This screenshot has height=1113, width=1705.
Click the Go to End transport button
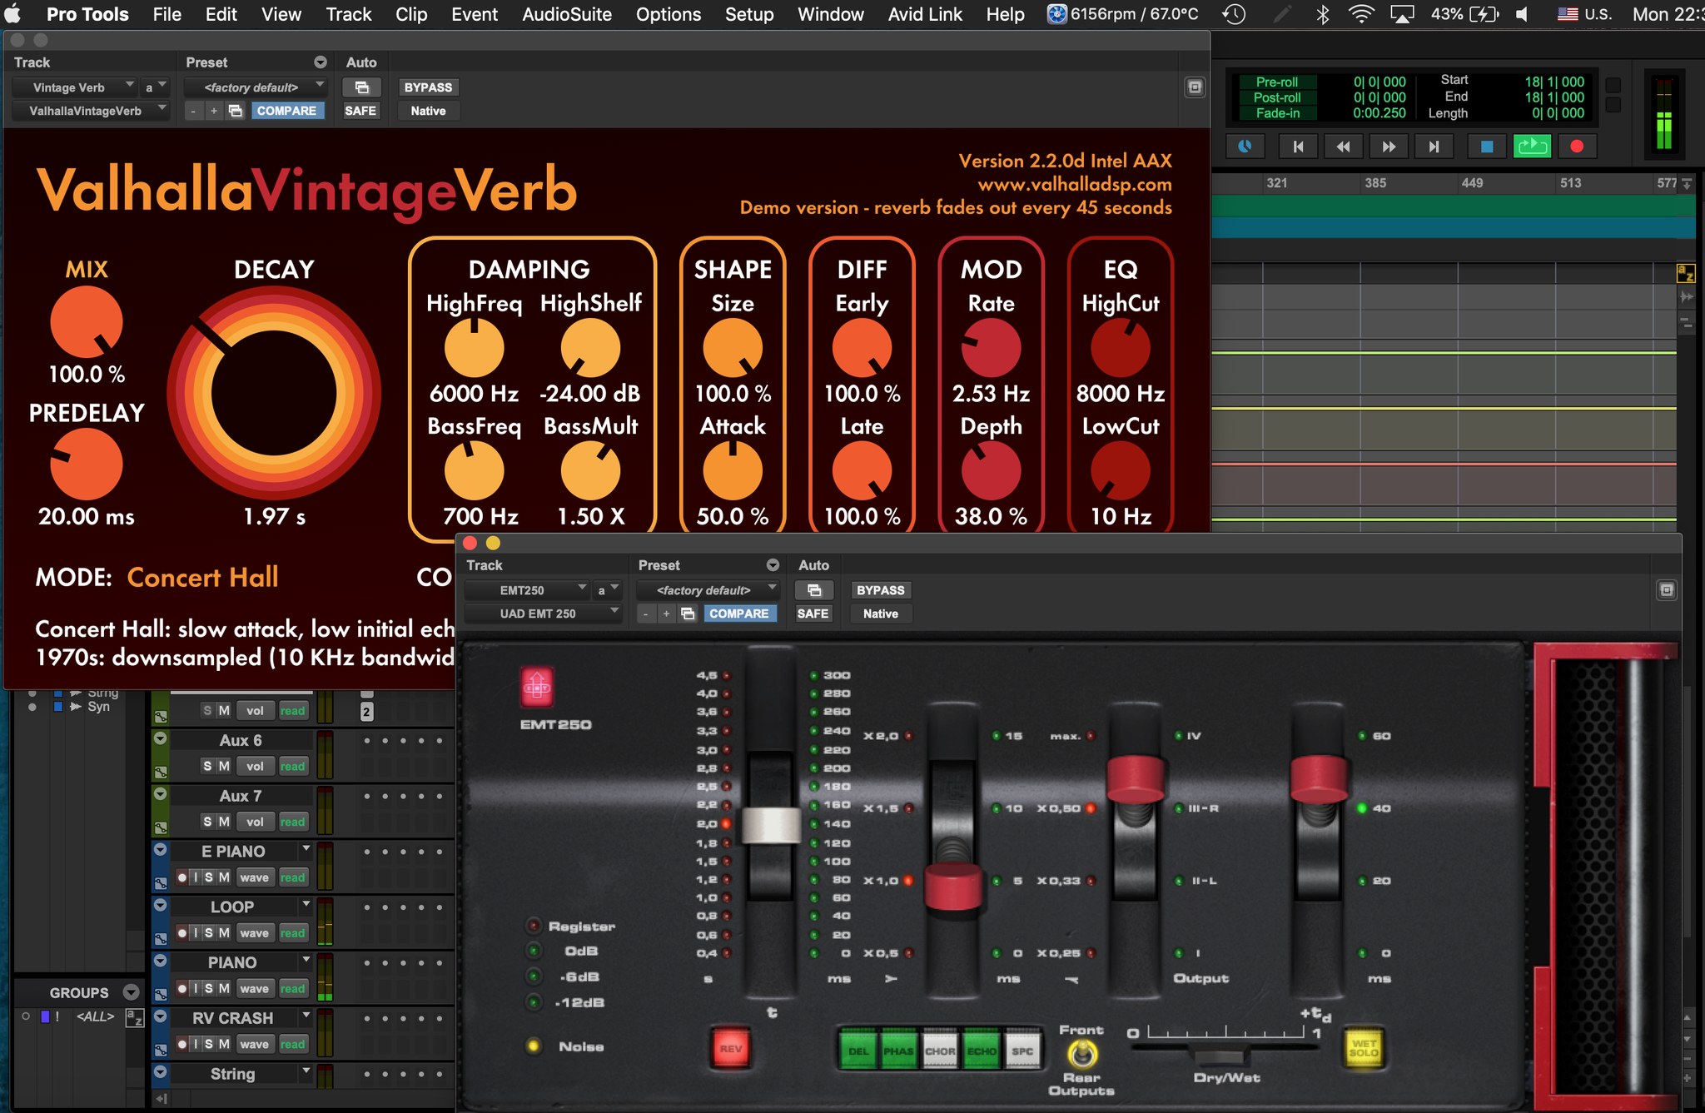pyautogui.click(x=1434, y=147)
